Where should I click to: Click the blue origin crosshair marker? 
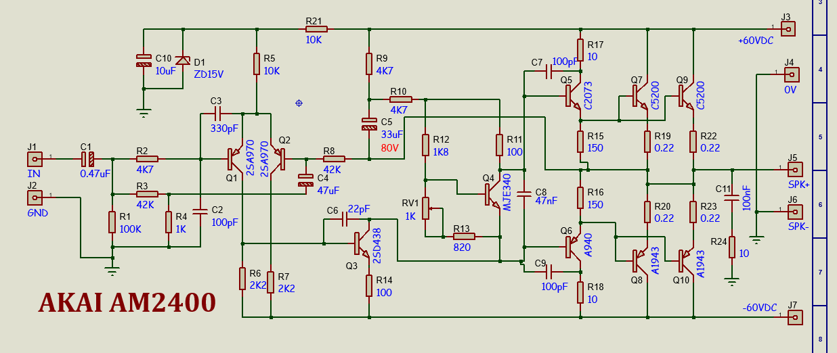299,103
